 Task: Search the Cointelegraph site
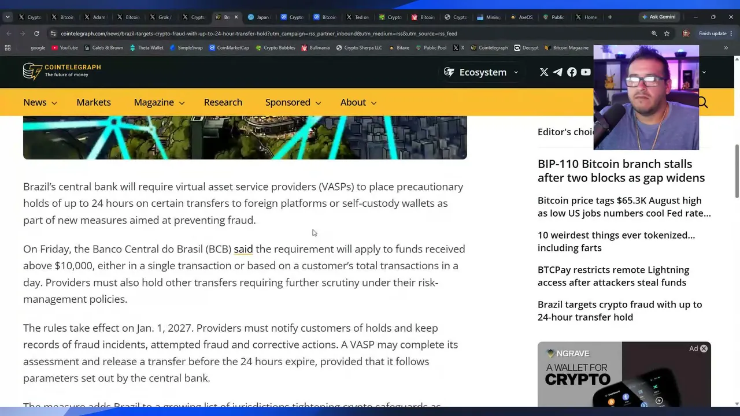tap(702, 102)
